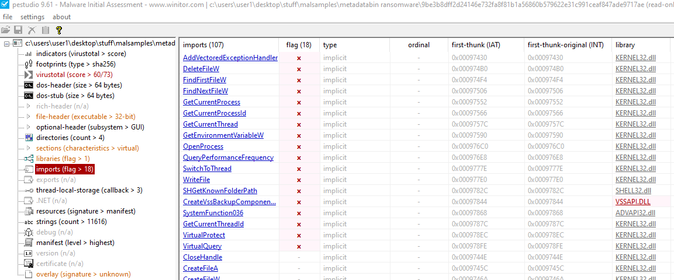Click the strings abc icon

coord(29,222)
